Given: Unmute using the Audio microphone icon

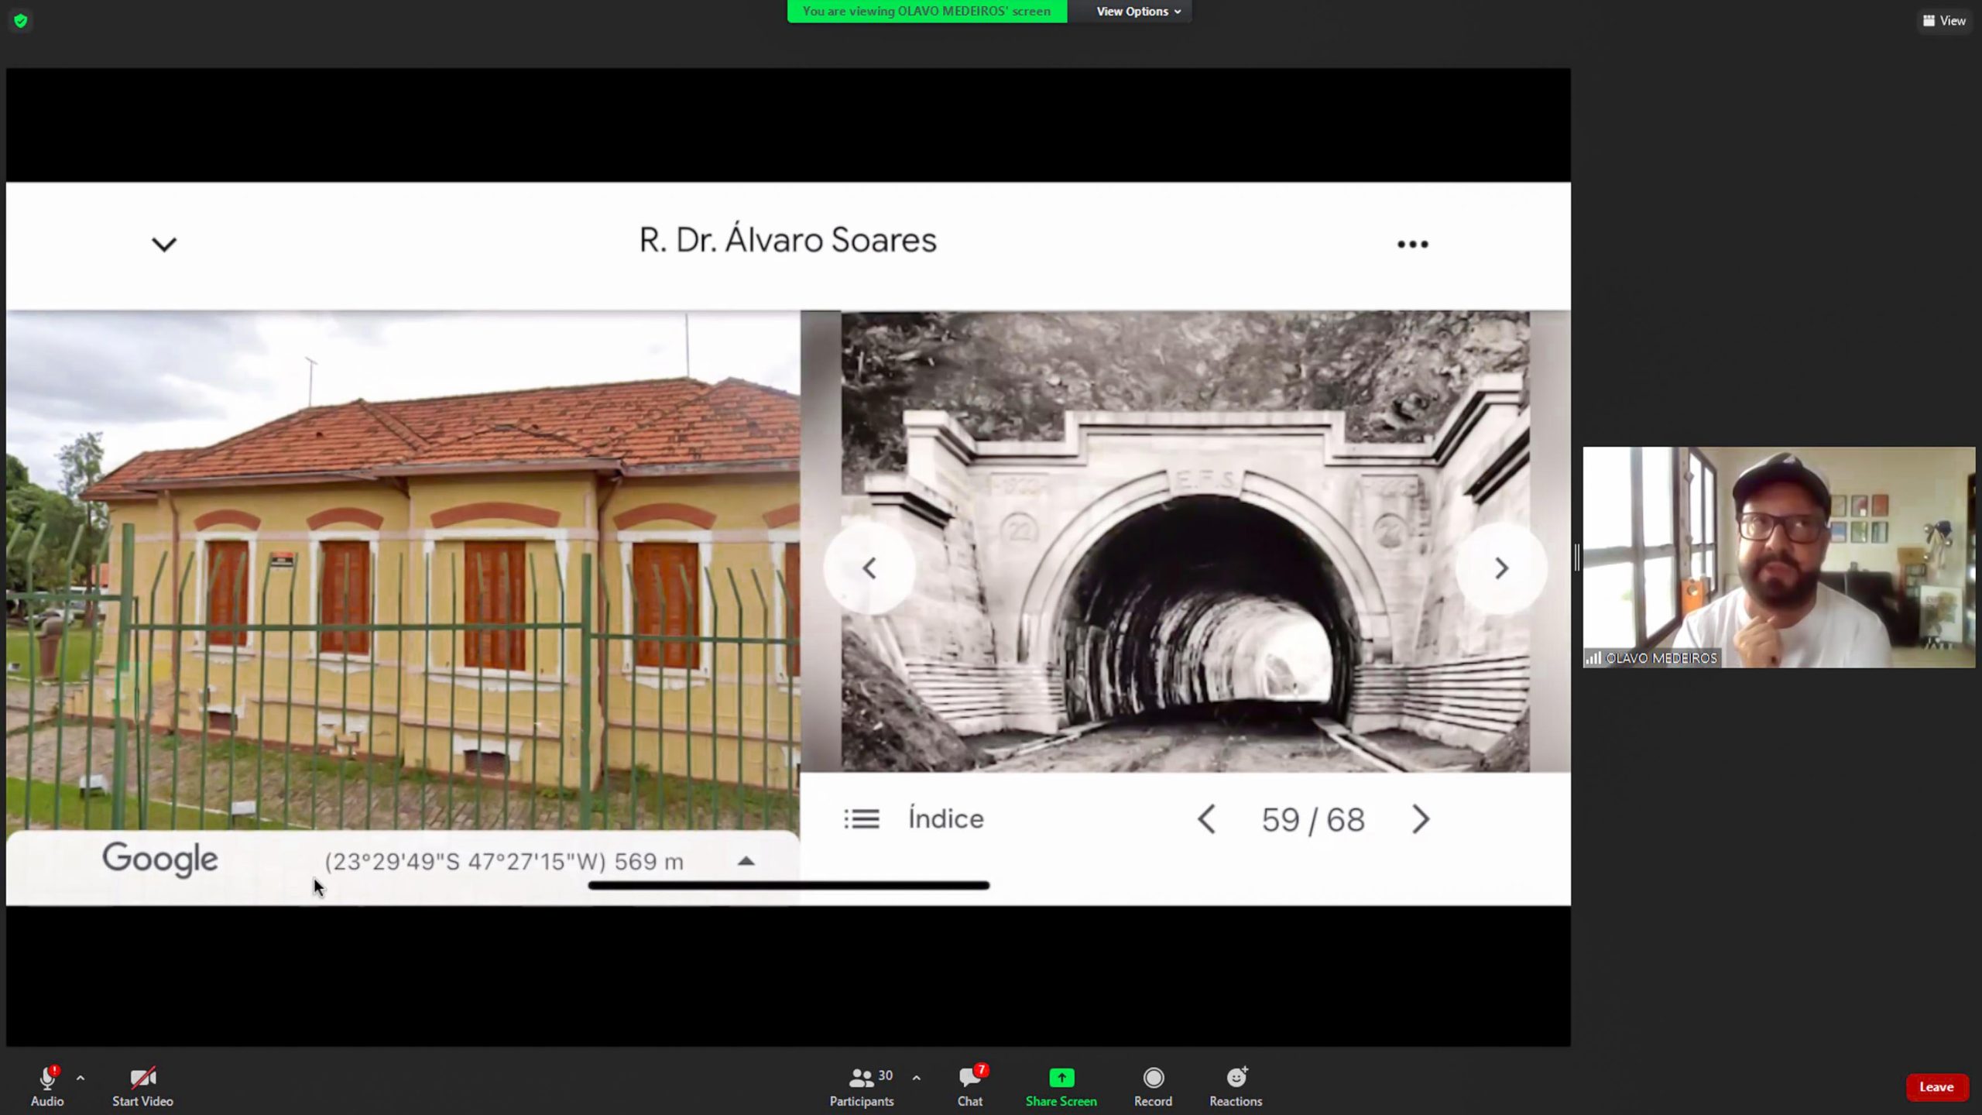Looking at the screenshot, I should pyautogui.click(x=47, y=1078).
